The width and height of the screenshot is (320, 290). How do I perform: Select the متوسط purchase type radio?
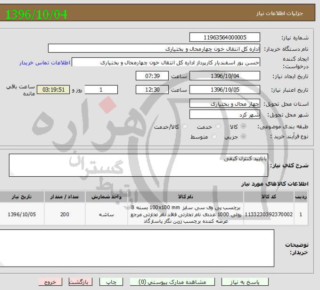pyautogui.click(x=214, y=136)
